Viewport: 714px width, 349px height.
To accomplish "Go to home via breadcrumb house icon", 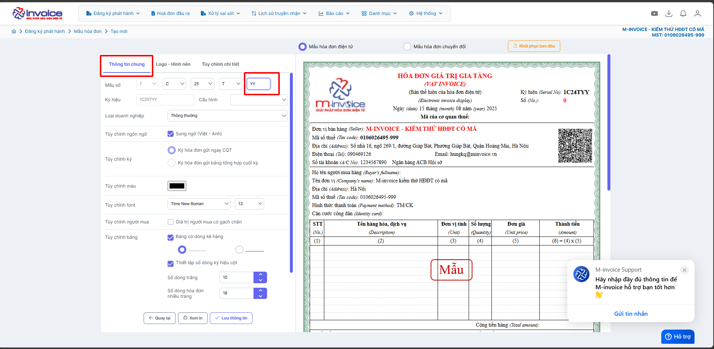I will pyautogui.click(x=14, y=31).
